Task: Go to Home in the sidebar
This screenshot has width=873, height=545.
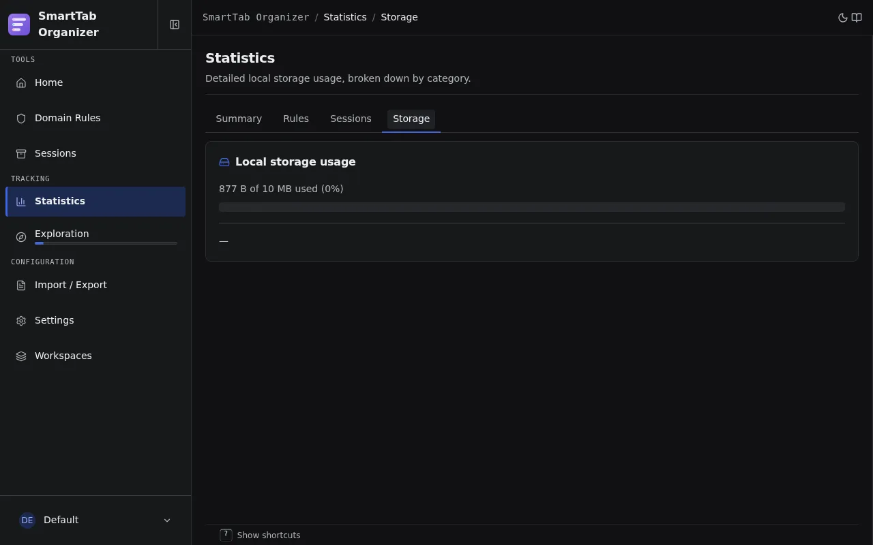Action: click(95, 83)
